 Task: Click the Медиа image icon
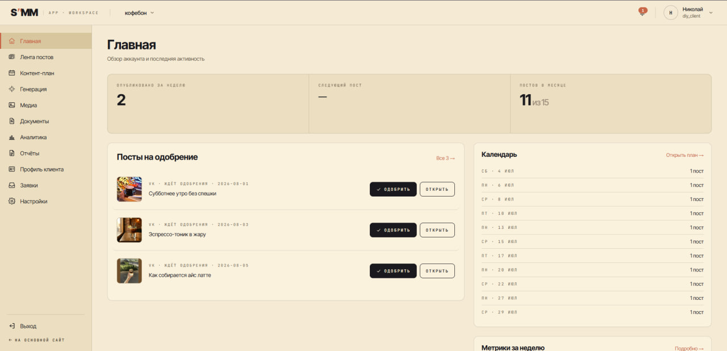click(x=12, y=105)
